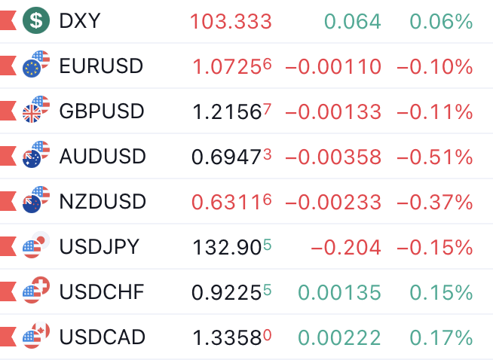Click the GBPUSD flag pair icon
This screenshot has height=360, width=493.
[x=35, y=111]
